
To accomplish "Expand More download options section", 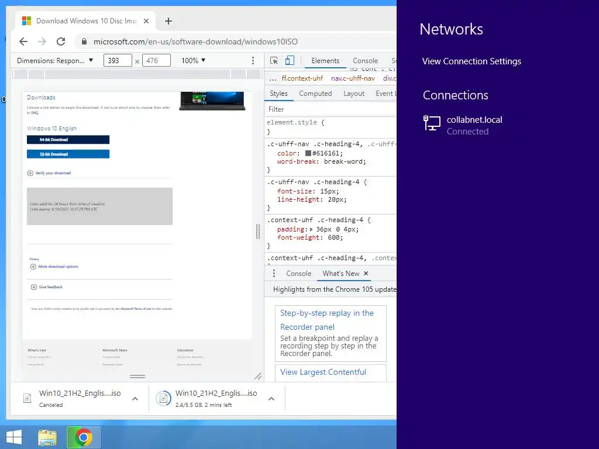I will (54, 267).
